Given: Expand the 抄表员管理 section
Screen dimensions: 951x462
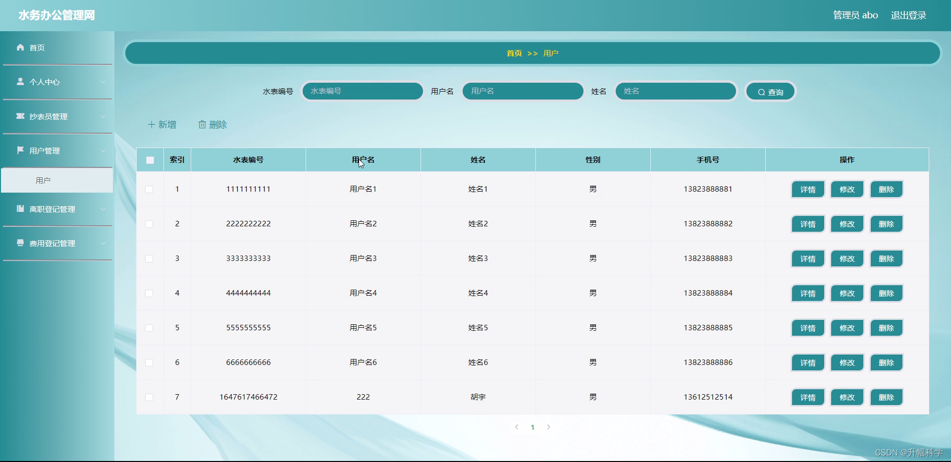Looking at the screenshot, I should click(x=103, y=116).
